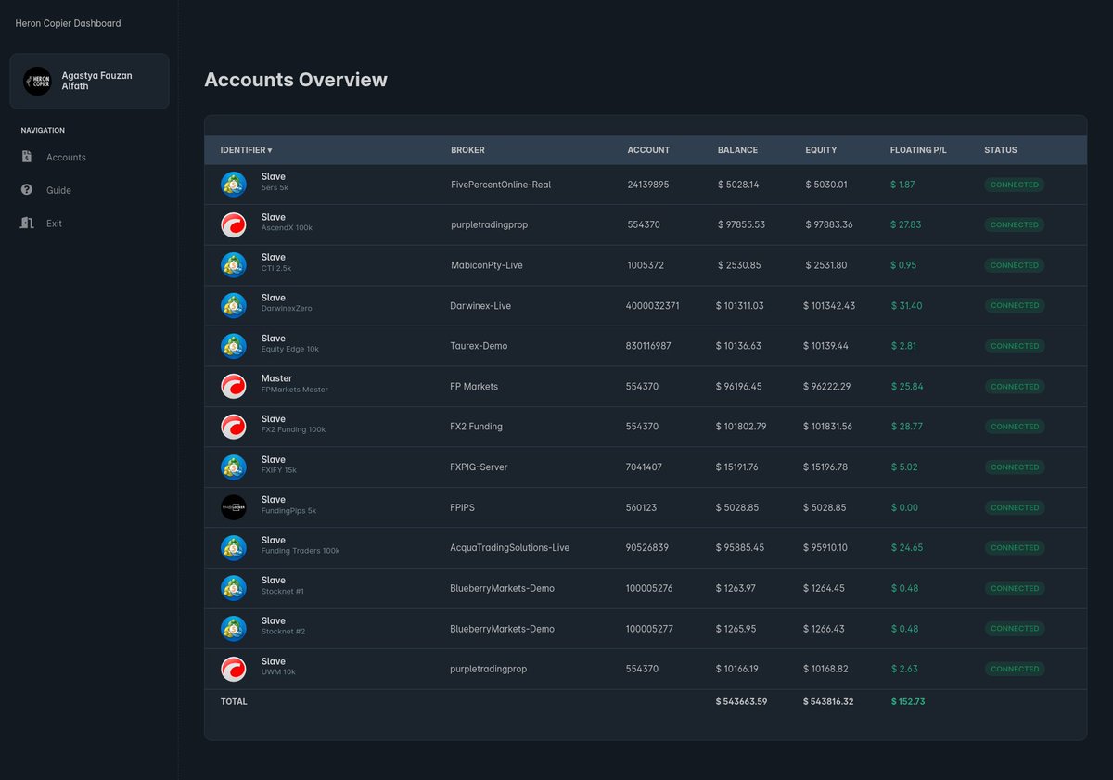Click the Darwinex-Live broker icon
The image size is (1113, 780).
234,305
